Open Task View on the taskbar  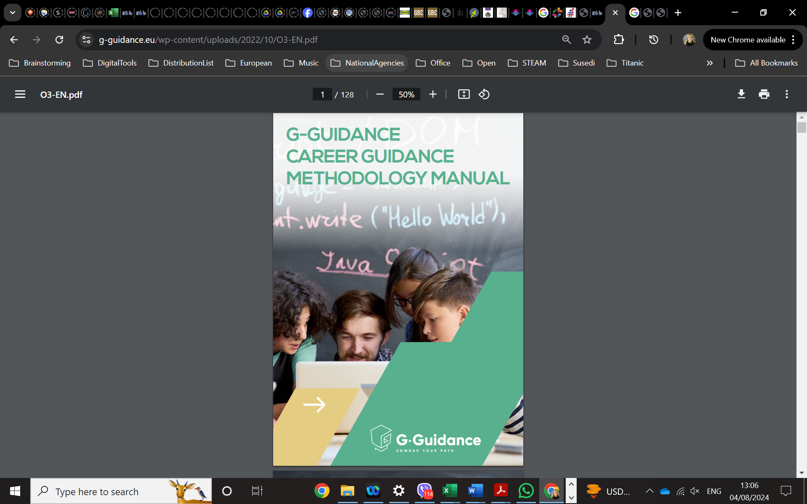pos(257,491)
